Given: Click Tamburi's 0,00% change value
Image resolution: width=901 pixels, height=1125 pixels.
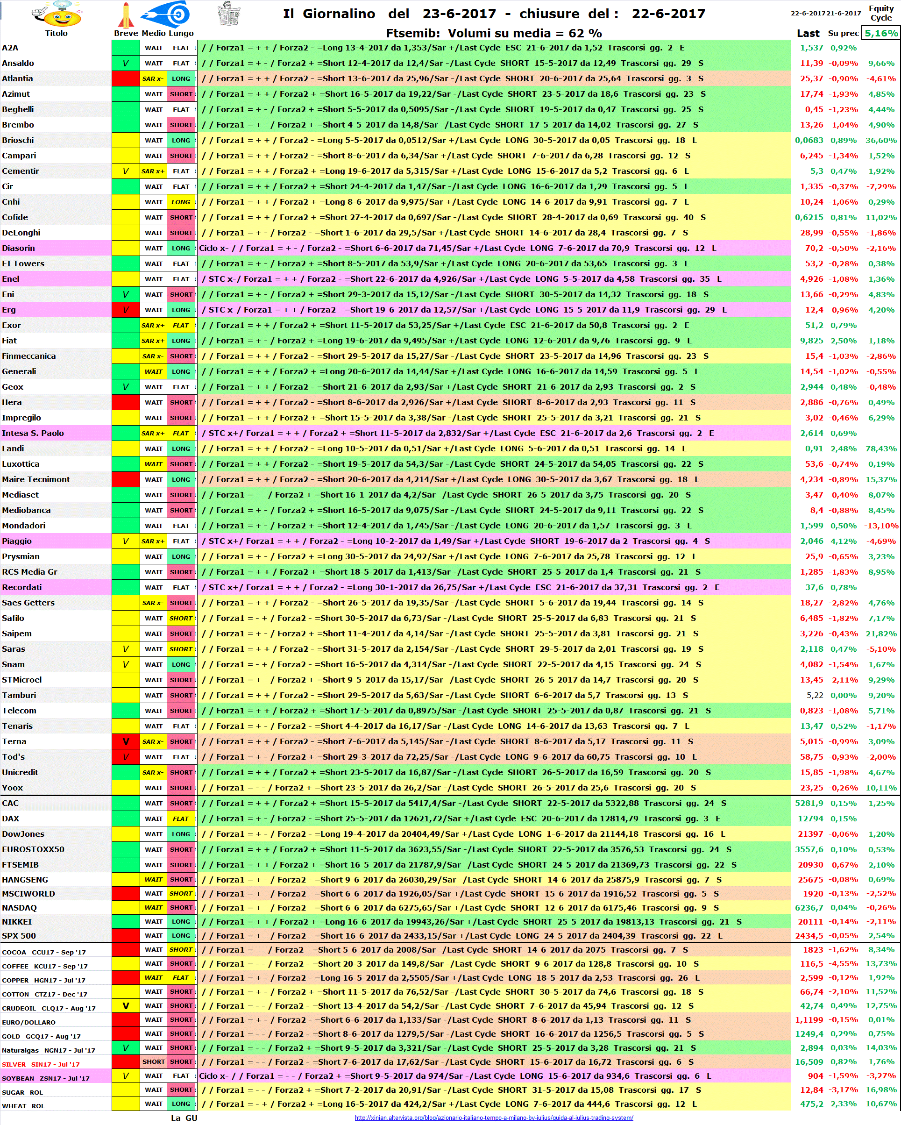Looking at the screenshot, I should 844,695.
